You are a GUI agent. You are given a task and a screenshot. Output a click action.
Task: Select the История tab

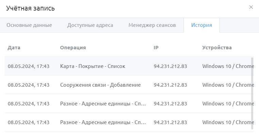point(201,25)
